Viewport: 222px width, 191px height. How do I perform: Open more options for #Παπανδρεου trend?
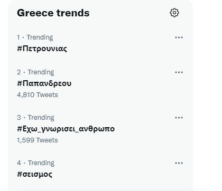(179, 72)
